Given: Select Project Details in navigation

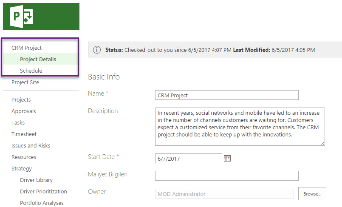Looking at the screenshot, I should (x=38, y=60).
